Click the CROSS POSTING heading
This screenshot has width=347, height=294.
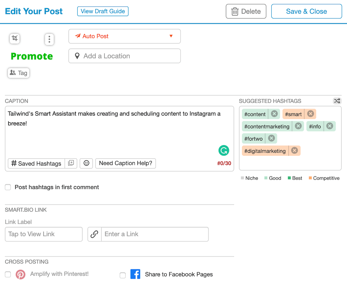[x=27, y=262]
